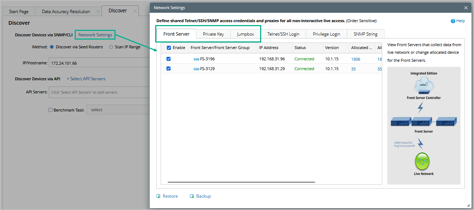Choose the Scan IP Range option
Screen dimensions: 474x210
pyautogui.click(x=111, y=47)
